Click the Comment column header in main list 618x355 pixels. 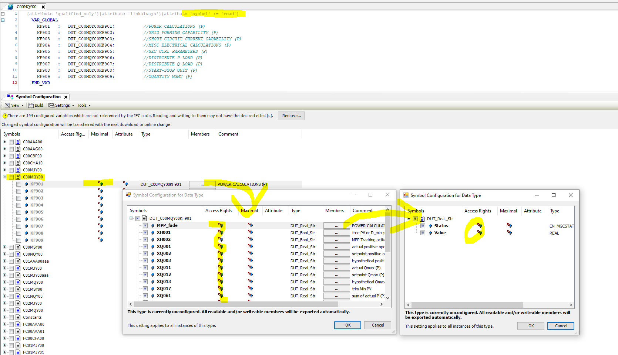point(228,134)
